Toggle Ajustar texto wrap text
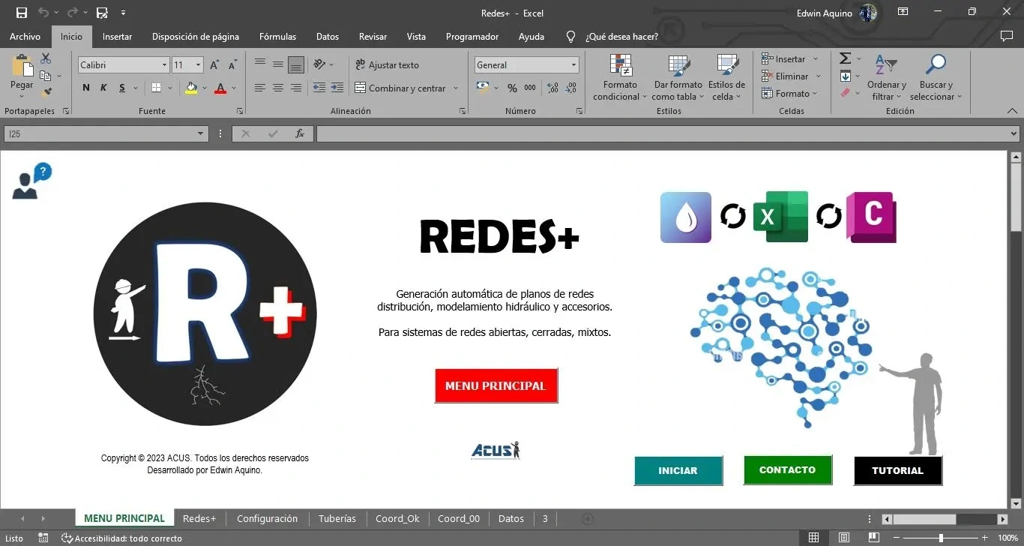This screenshot has width=1024, height=546. click(387, 65)
